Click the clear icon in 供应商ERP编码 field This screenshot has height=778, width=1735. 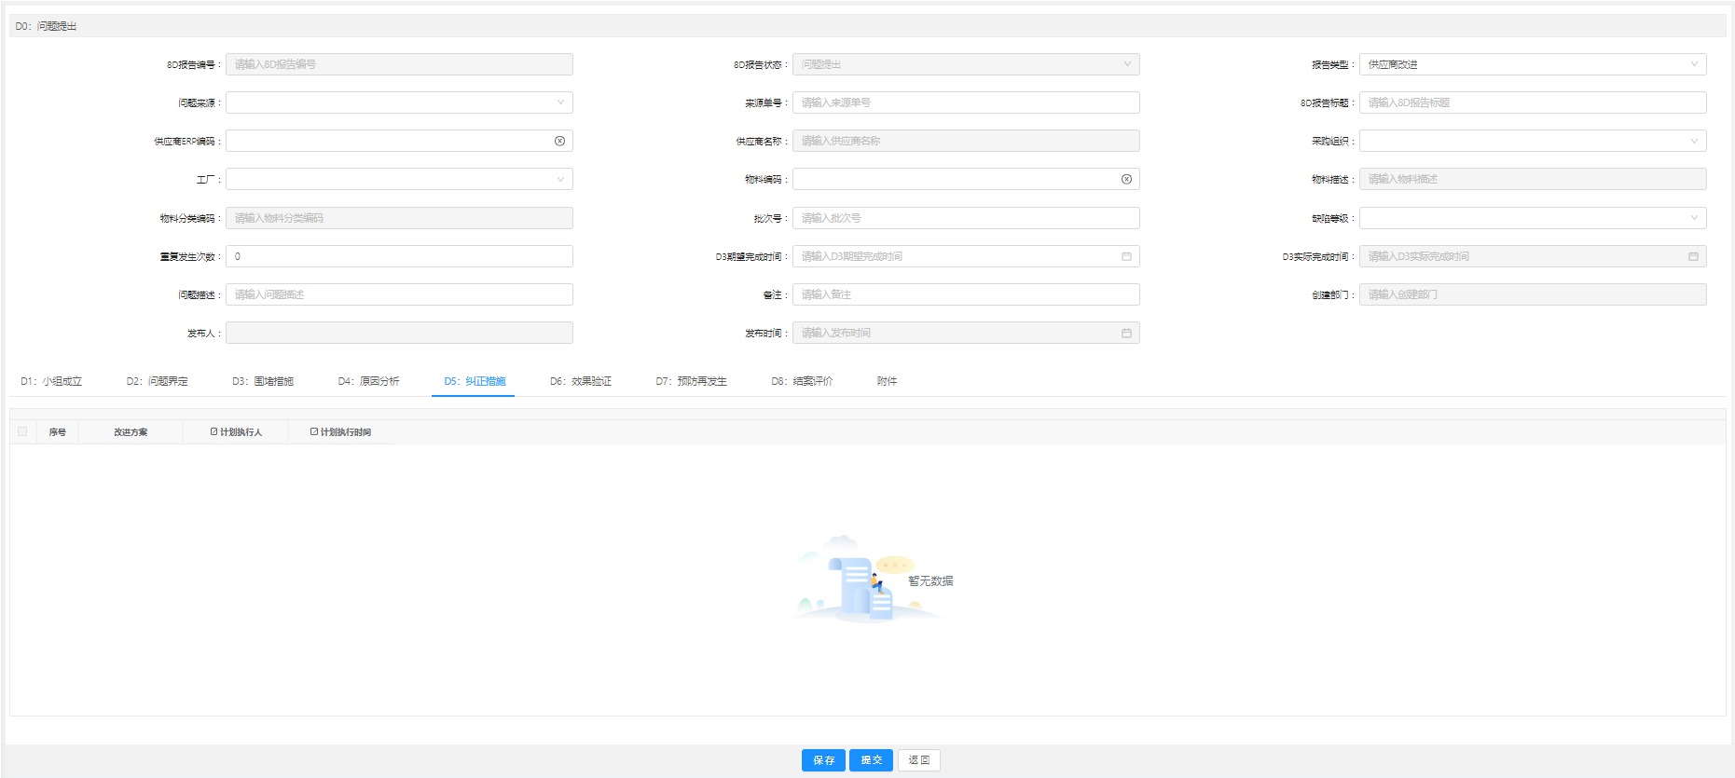click(559, 141)
